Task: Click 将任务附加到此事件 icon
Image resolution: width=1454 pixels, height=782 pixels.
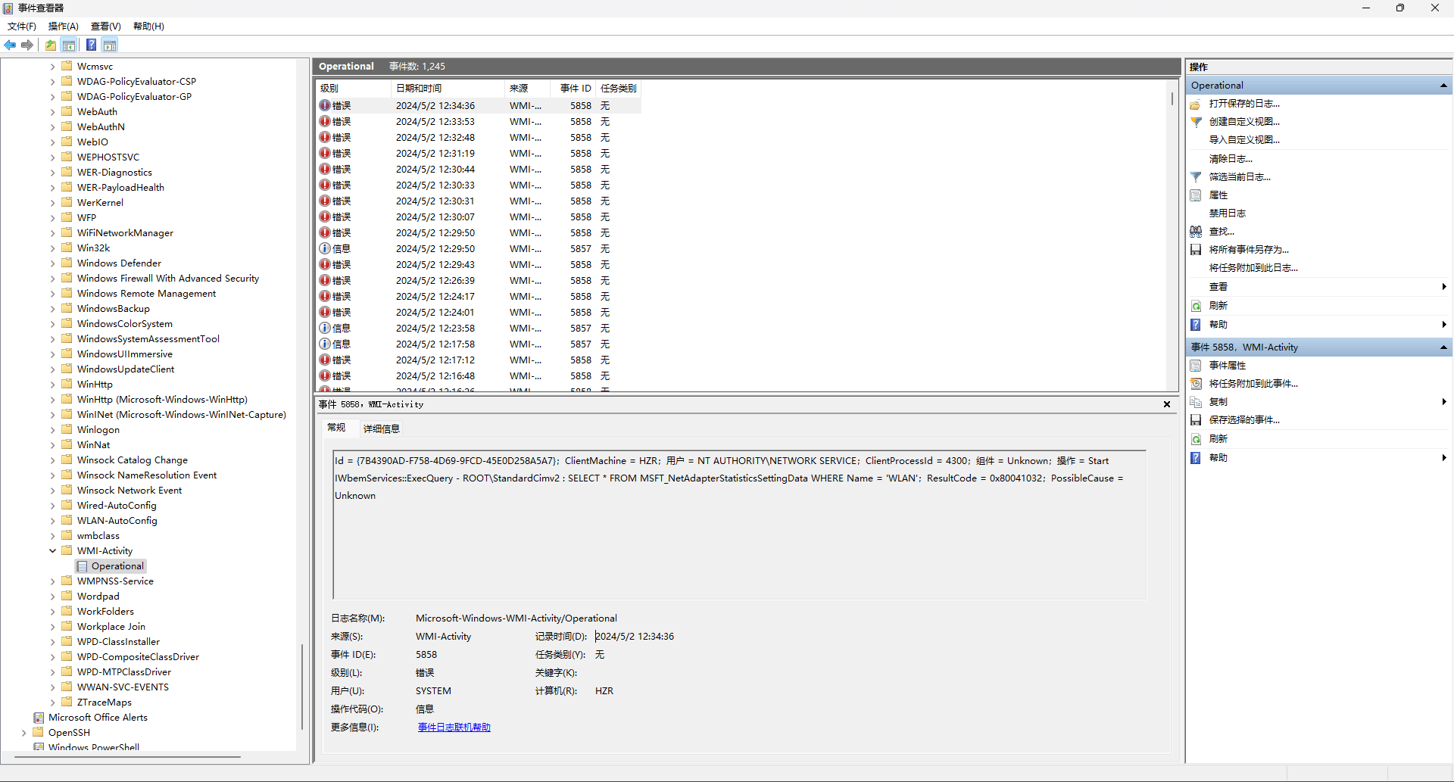Action: point(1196,384)
